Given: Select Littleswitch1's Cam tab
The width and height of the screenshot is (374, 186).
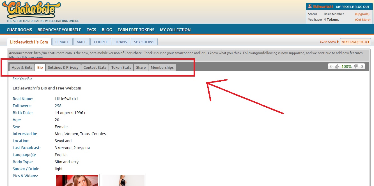Looking at the screenshot, I should click(29, 42).
